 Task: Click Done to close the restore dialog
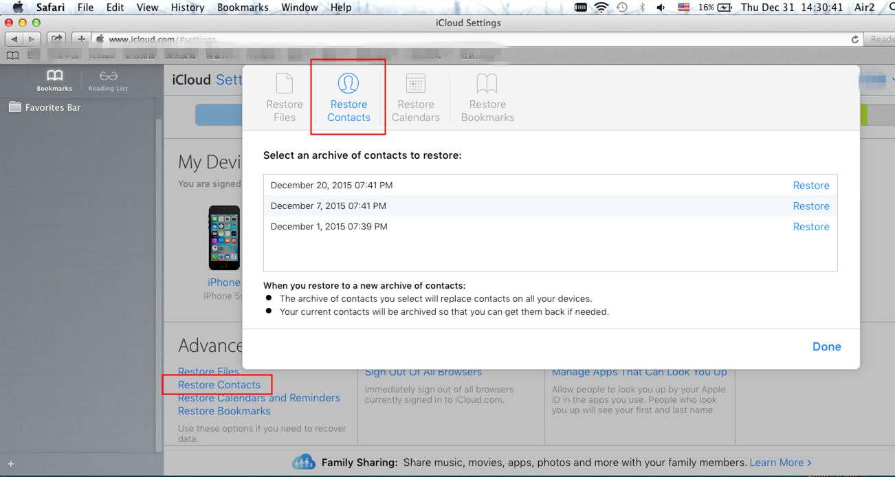pos(827,346)
